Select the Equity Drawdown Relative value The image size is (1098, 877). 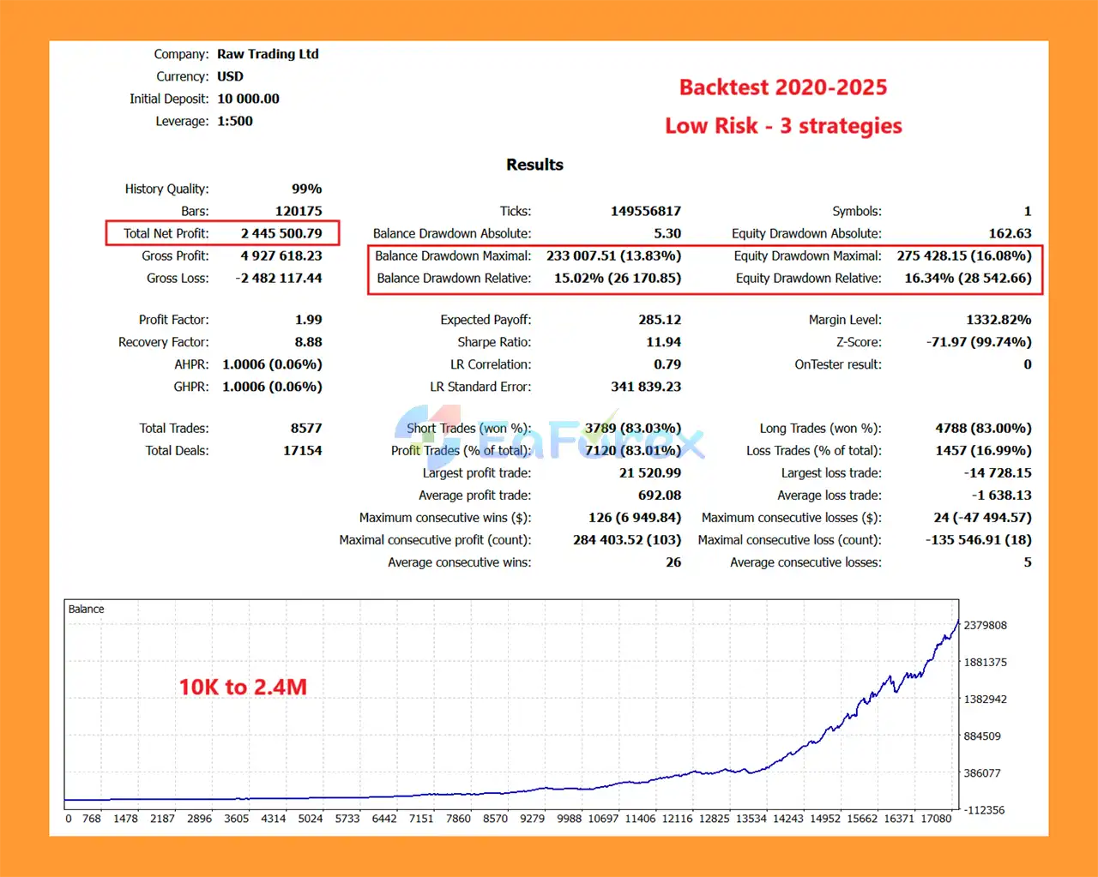pos(968,278)
